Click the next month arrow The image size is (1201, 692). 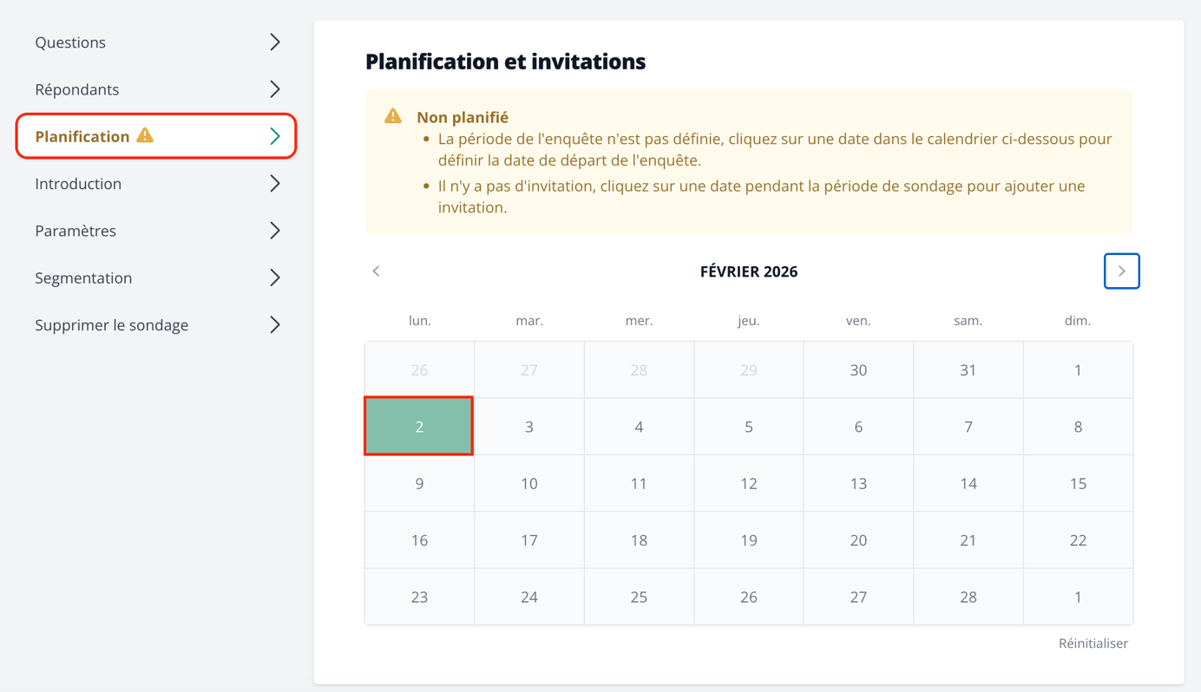1121,271
